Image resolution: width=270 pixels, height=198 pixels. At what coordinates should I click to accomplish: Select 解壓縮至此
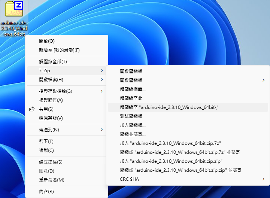[x=188, y=98]
